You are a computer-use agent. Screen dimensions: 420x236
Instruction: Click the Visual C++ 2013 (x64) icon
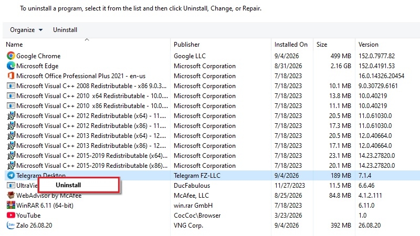tap(10, 136)
